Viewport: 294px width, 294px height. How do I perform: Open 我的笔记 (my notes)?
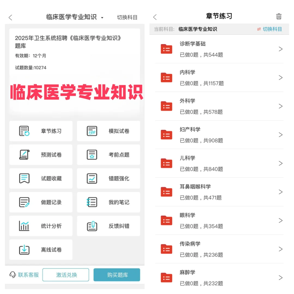tap(108, 202)
